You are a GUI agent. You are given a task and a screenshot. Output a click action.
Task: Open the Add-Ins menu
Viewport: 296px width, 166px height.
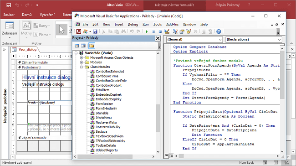[172, 24]
